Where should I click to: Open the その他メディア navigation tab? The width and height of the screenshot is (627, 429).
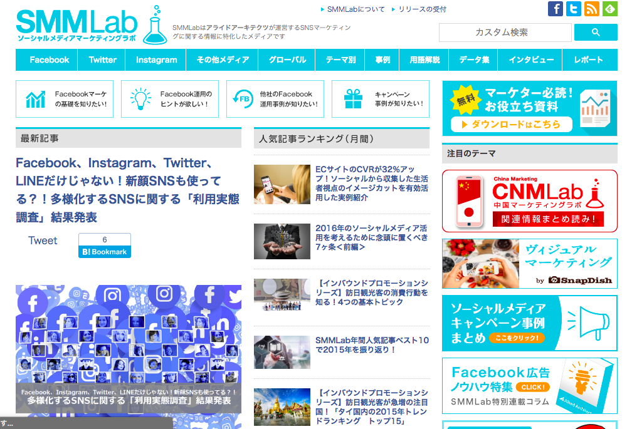223,60
